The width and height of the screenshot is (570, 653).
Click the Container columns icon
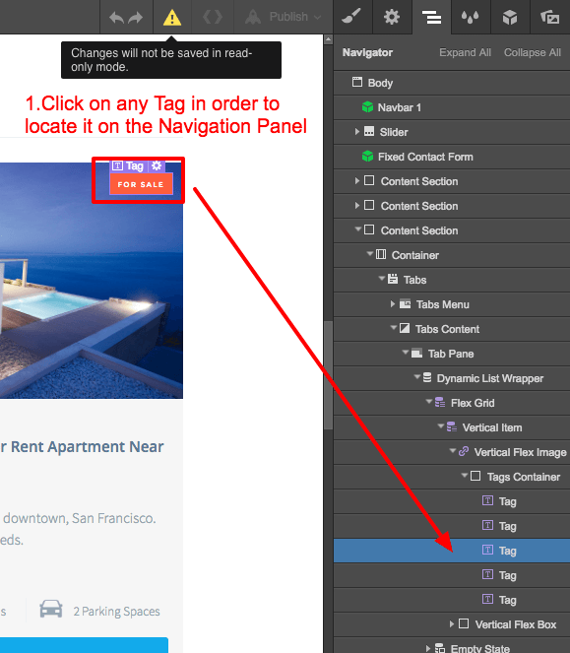tap(381, 254)
